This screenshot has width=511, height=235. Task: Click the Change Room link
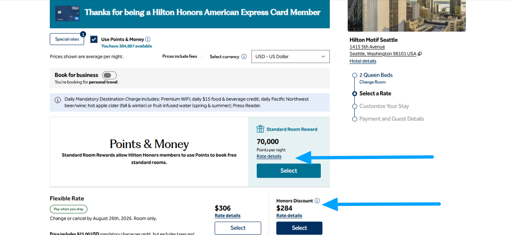(372, 82)
